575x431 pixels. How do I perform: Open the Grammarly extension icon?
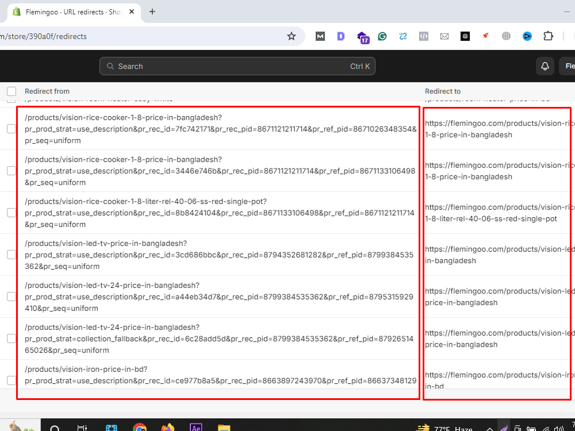(x=382, y=36)
